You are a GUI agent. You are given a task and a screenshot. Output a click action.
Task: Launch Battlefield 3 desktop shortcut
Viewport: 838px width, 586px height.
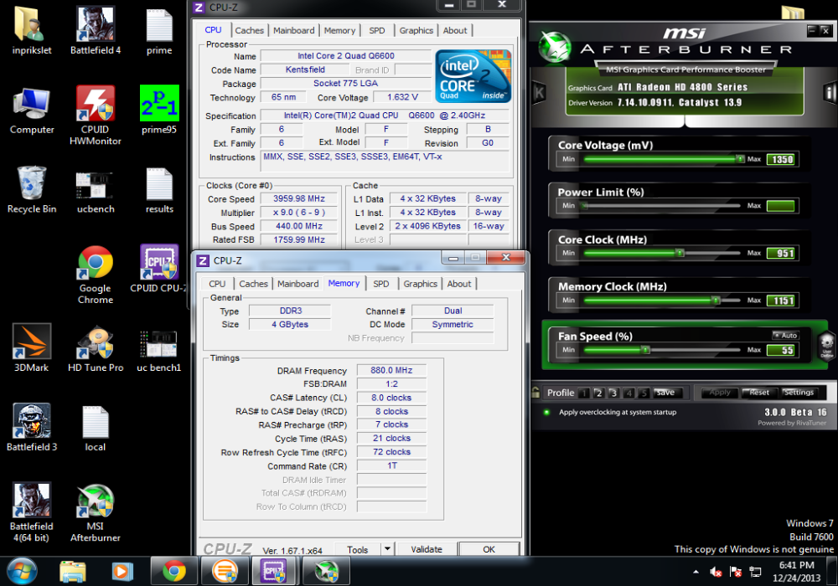coord(32,427)
